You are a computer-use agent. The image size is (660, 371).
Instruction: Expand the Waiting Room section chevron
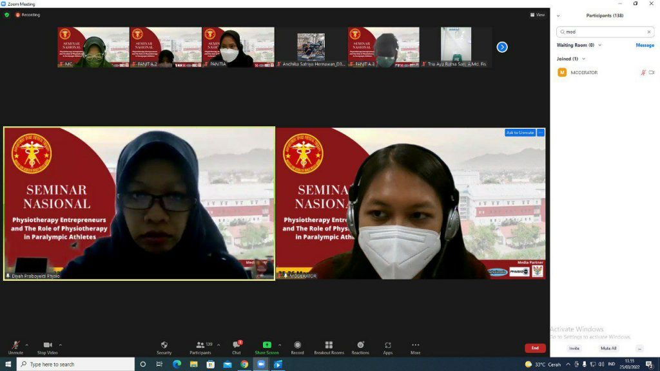(600, 45)
